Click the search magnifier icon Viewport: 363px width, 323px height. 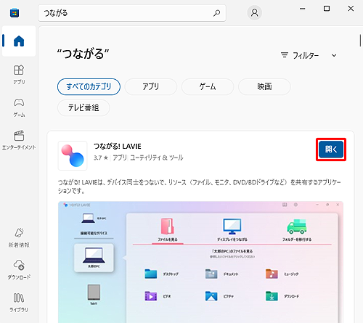(x=216, y=13)
